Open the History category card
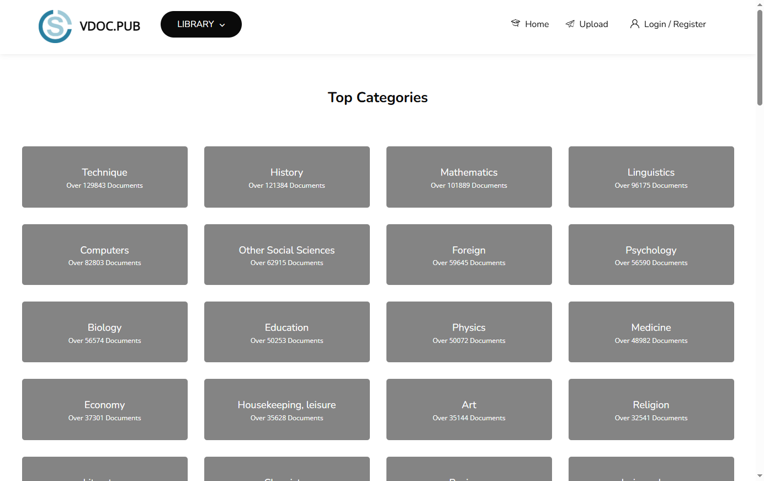764x481 pixels. click(287, 177)
